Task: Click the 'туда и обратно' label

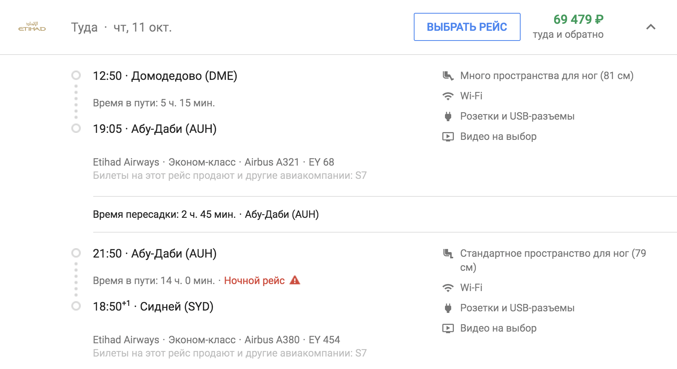Action: pos(568,35)
